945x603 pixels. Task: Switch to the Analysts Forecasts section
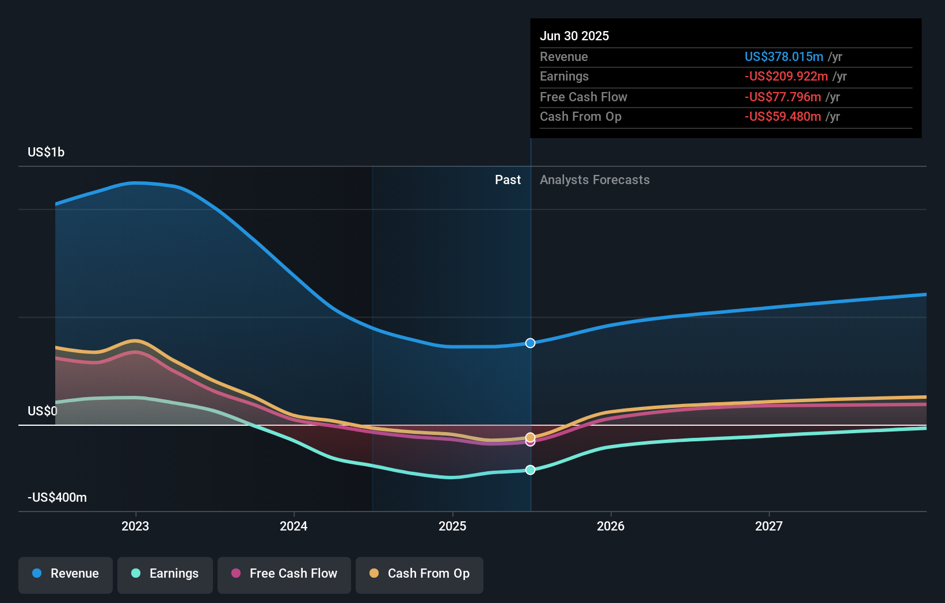595,180
